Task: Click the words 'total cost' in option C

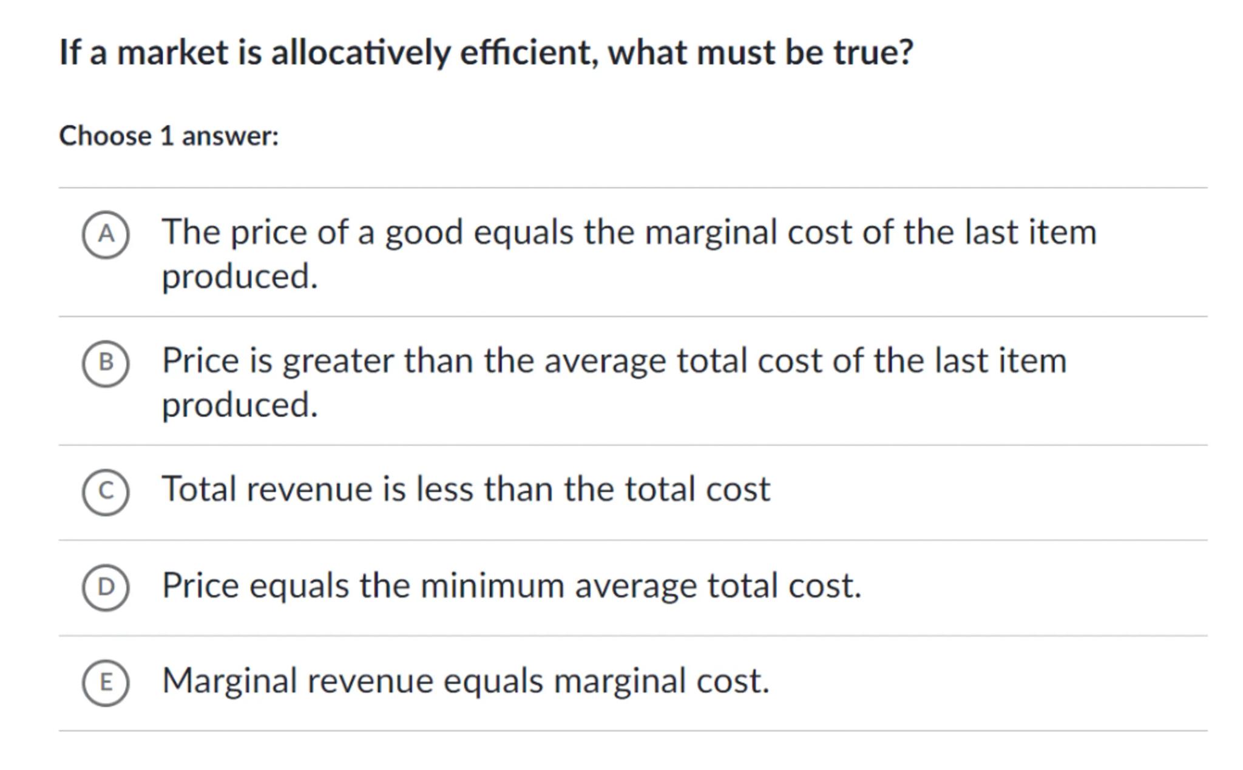Action: [697, 489]
